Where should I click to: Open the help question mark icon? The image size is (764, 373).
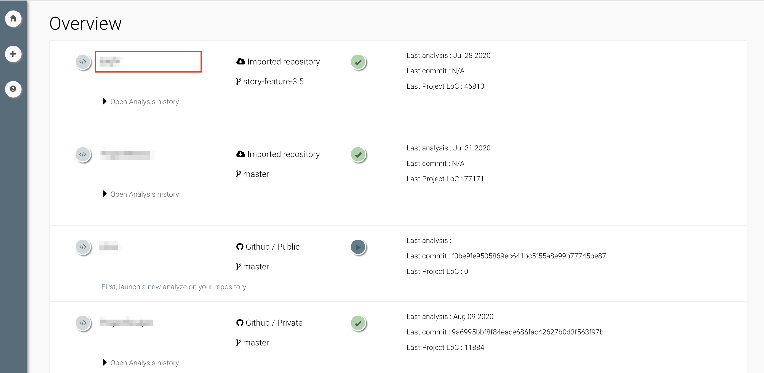(x=13, y=89)
